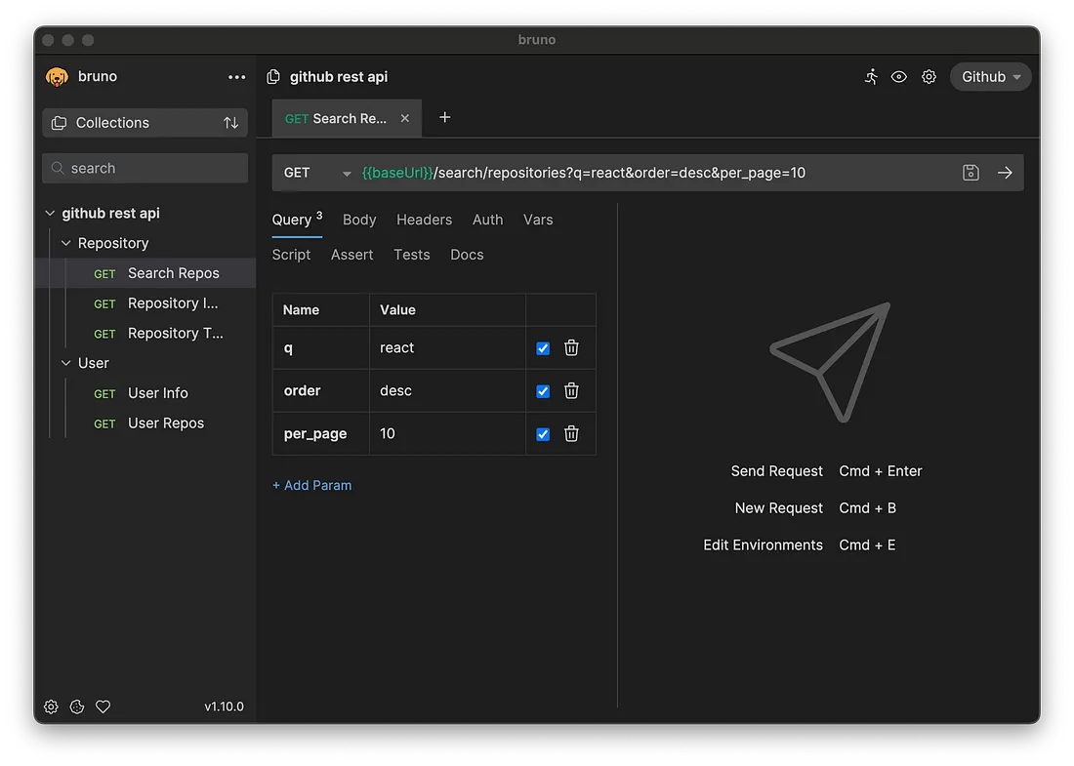Close the Search Re... tab
This screenshot has height=766, width=1074.
tap(405, 118)
